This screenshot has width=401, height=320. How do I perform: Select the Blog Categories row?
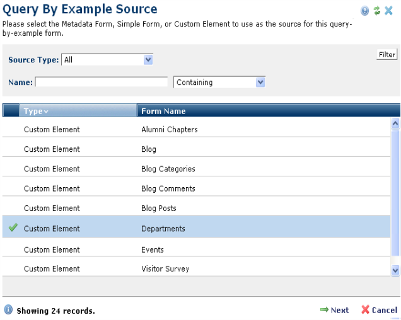point(168,169)
